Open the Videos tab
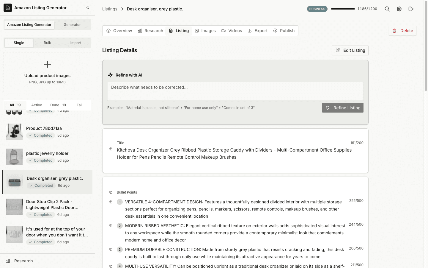The height and width of the screenshot is (268, 428). [x=232, y=30]
